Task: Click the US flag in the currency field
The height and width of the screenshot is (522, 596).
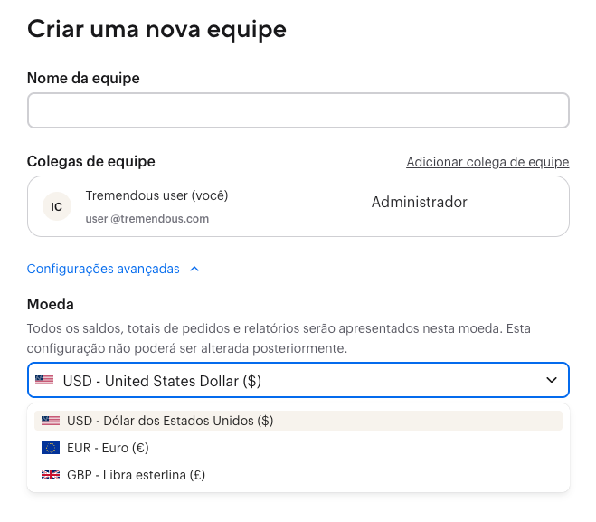Action: point(44,381)
